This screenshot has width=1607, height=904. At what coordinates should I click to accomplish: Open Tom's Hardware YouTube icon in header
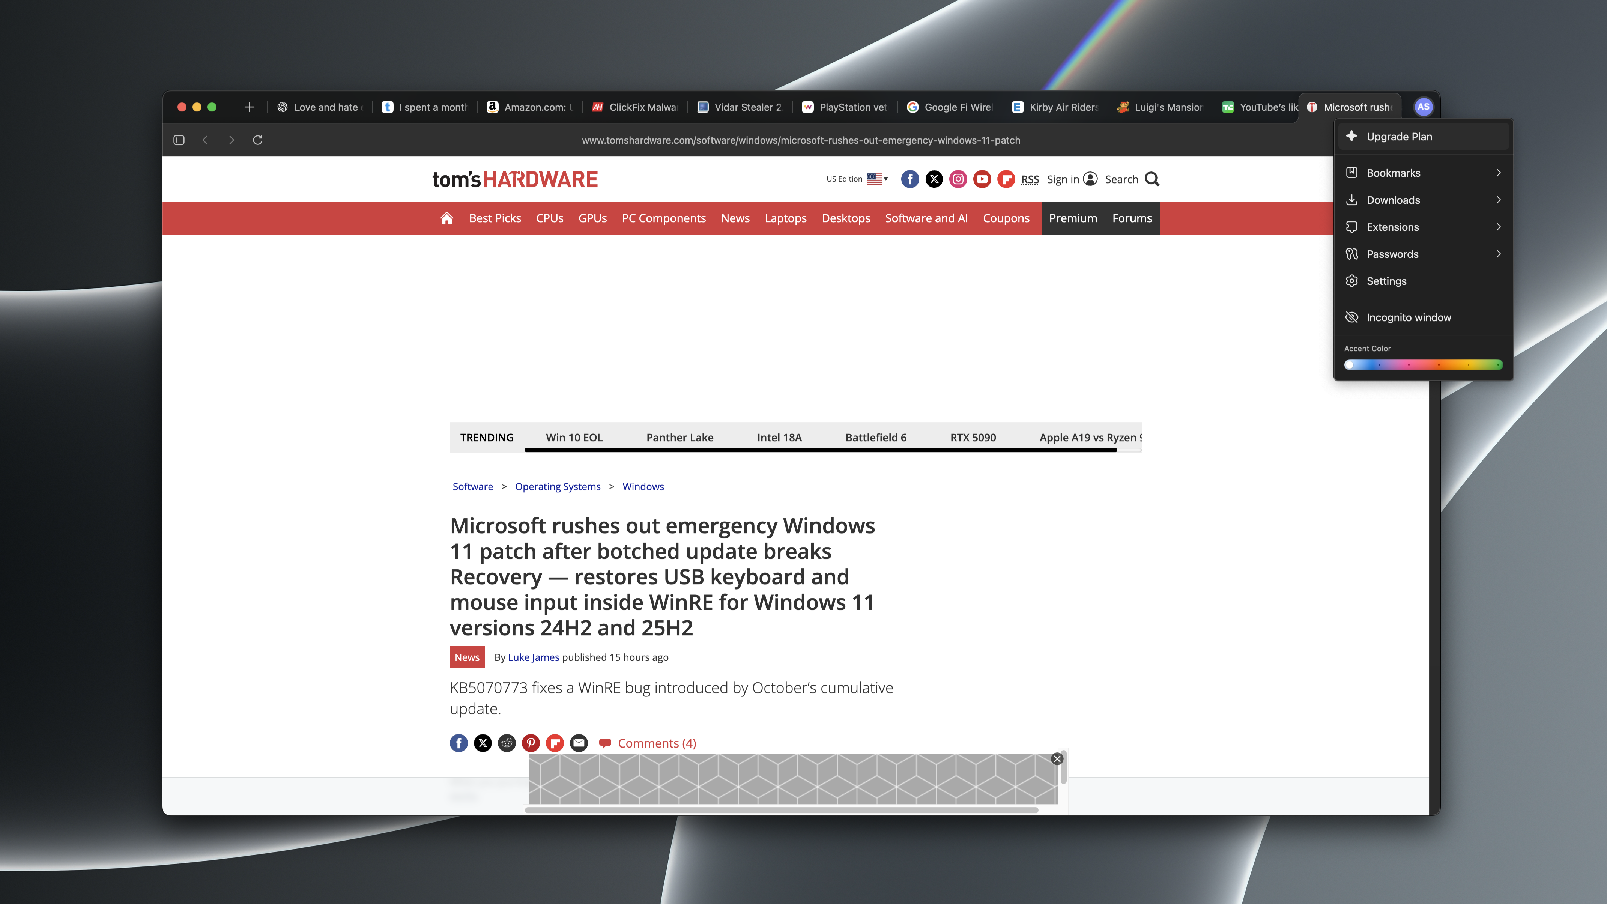point(982,179)
